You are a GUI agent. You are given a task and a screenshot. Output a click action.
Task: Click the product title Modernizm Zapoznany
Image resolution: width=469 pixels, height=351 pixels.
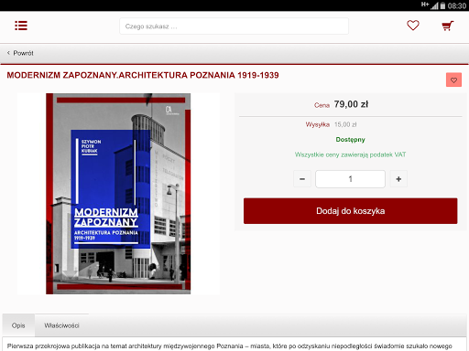tap(143, 75)
